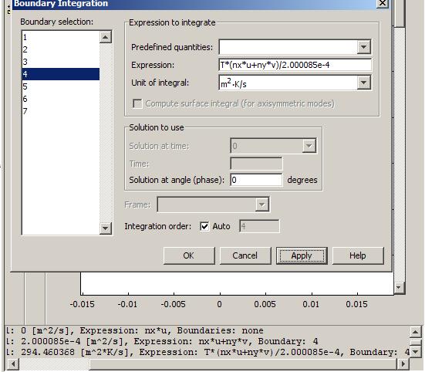The image size is (425, 372).
Task: Click the boundary list scroll-up arrow
Action: point(106,37)
